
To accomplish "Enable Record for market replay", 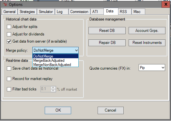I will tap(9, 79).
